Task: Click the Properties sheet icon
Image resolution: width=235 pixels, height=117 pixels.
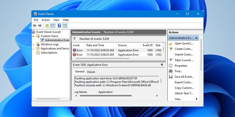Action: click(170, 66)
